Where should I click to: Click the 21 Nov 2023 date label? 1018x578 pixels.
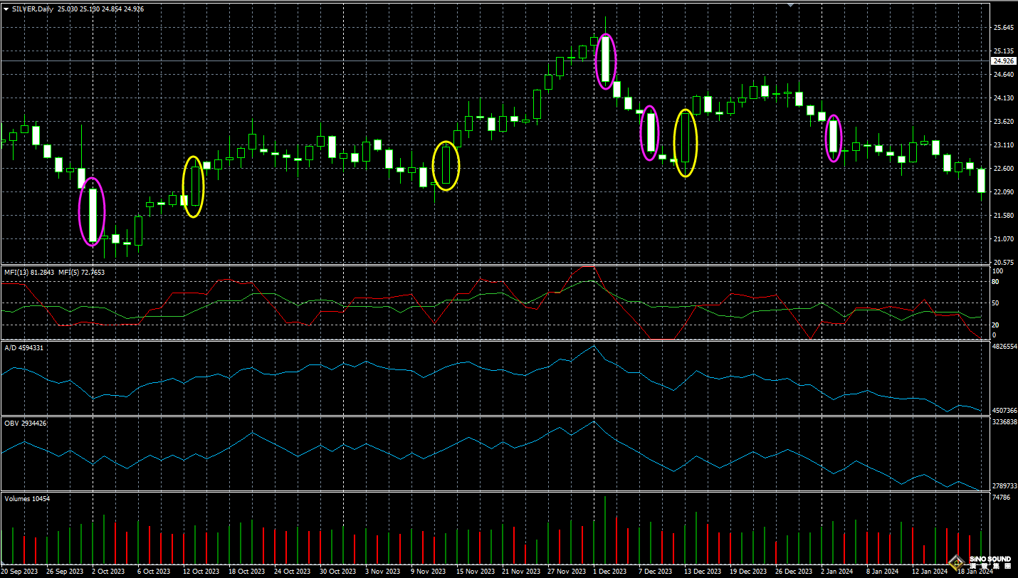[520, 572]
